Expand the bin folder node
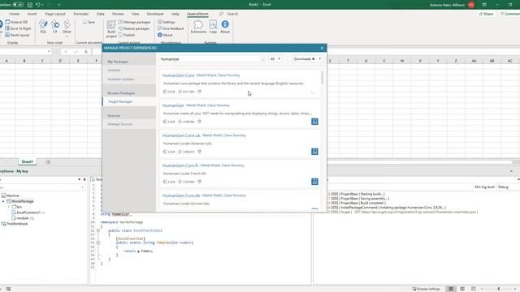 (x=9, y=207)
